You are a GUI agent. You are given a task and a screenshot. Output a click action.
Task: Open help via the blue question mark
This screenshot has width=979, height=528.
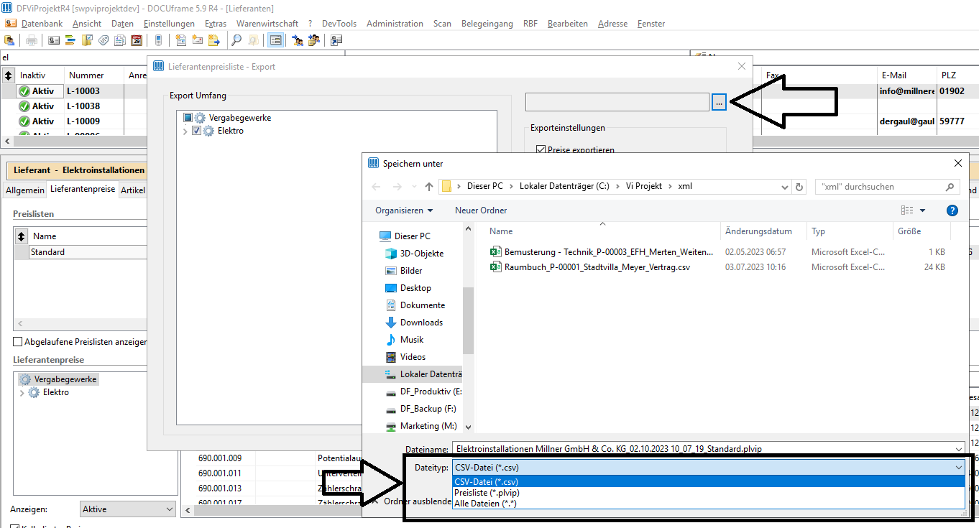coord(952,210)
